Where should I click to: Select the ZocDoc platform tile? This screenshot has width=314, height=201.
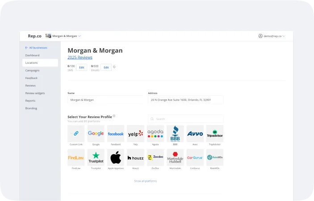tap(155, 157)
